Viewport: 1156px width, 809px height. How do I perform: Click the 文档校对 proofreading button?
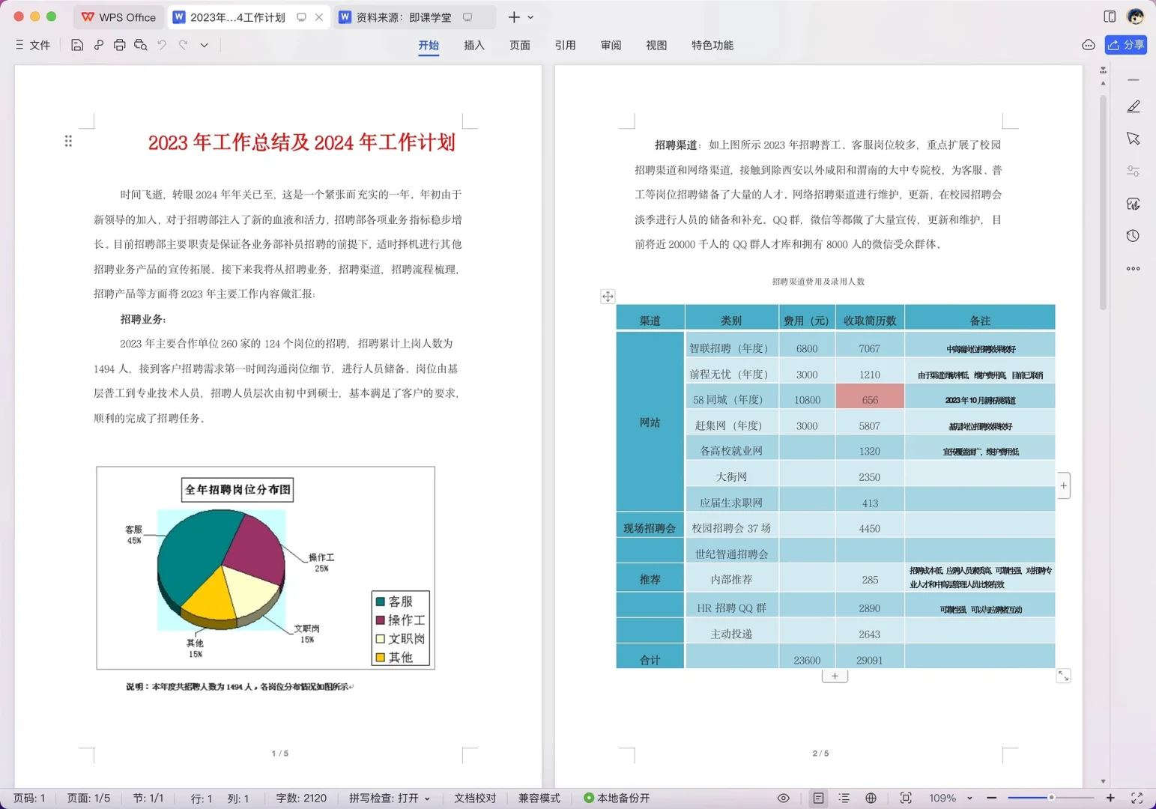(x=475, y=799)
